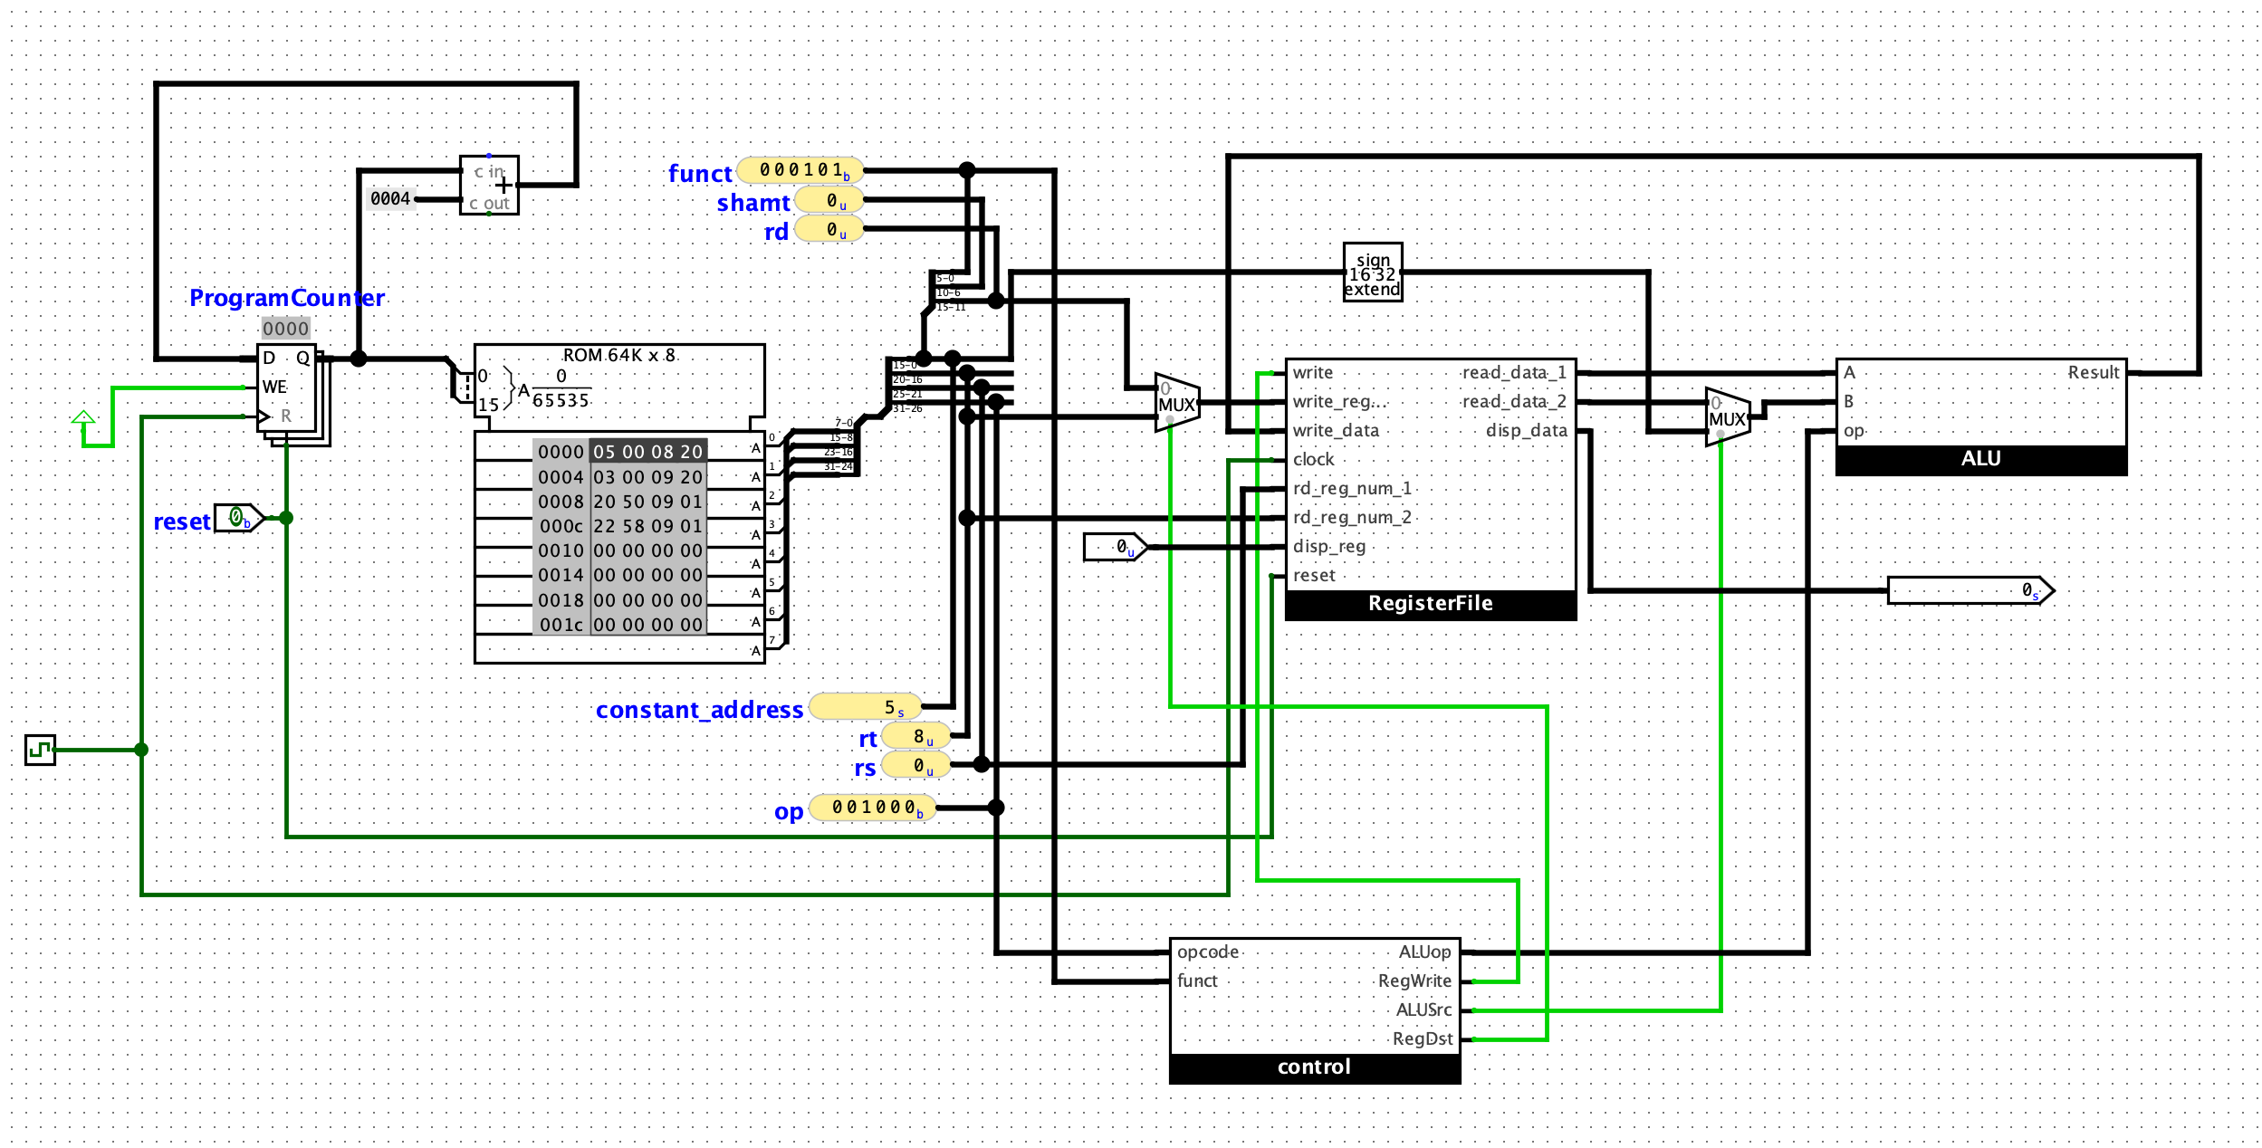
Task: Select the clock generator component
Action: [x=40, y=749]
